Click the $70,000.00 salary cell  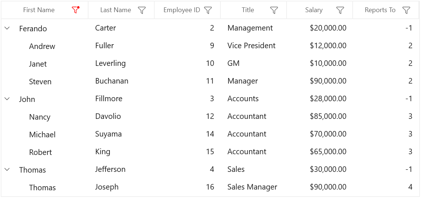point(328,134)
